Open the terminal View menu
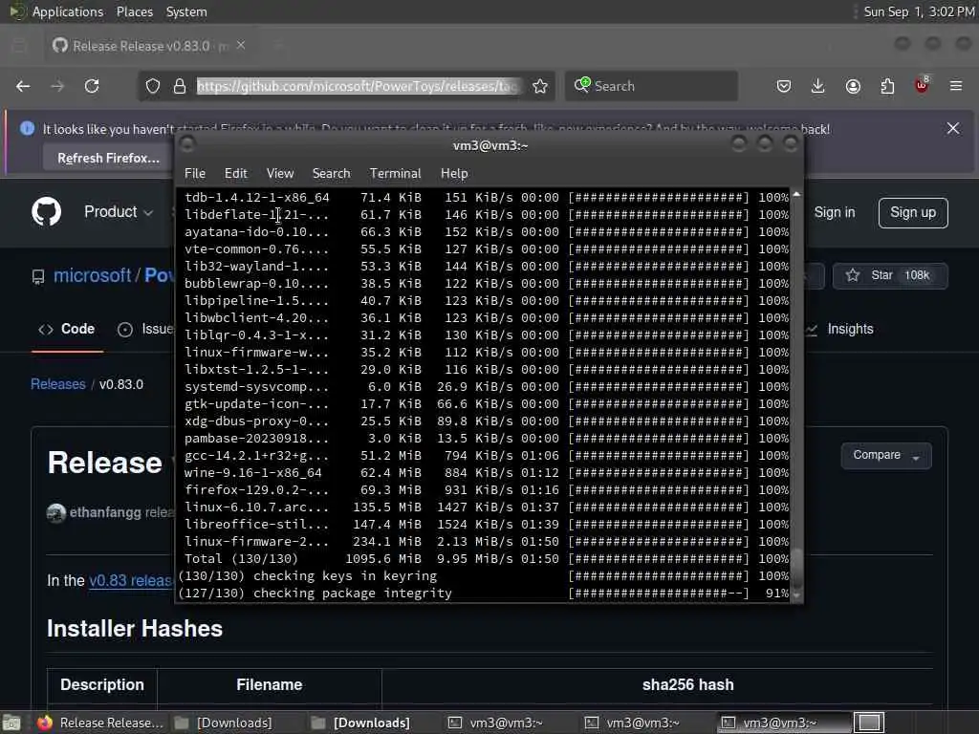Screen dimensions: 979x734 pos(280,173)
